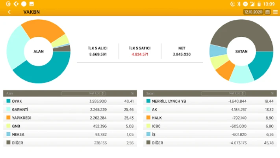Click the ALAN donut chart center
This screenshot has height=158, width=280.
38,51
